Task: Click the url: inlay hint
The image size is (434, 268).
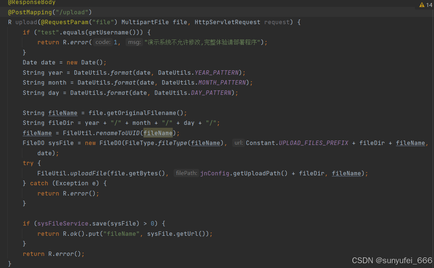Action: pyautogui.click(x=238, y=143)
